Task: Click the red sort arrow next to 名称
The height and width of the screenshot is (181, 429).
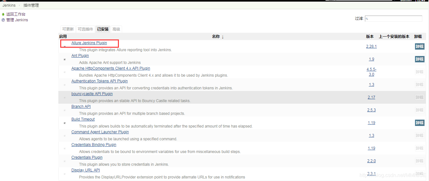Action: [223, 37]
